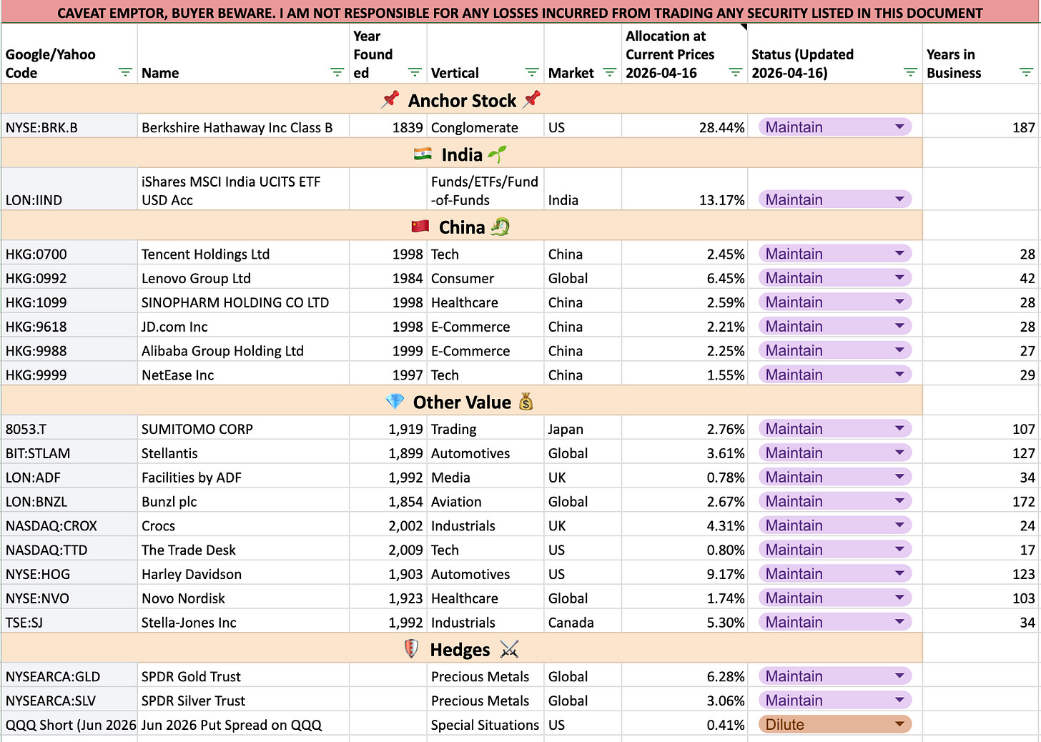Viewport: 1041px width, 742px height.
Task: Open status dropdown for Novo Nordisk
Action: coord(835,598)
